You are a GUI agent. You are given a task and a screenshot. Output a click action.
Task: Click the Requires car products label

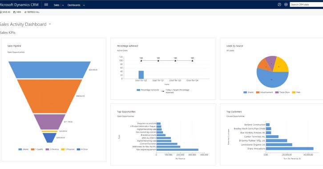[x=147, y=124]
